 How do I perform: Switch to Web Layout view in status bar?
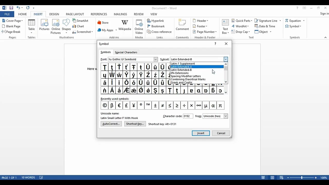281,178
